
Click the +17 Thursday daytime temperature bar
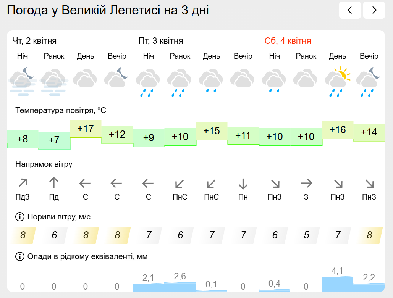click(x=86, y=129)
